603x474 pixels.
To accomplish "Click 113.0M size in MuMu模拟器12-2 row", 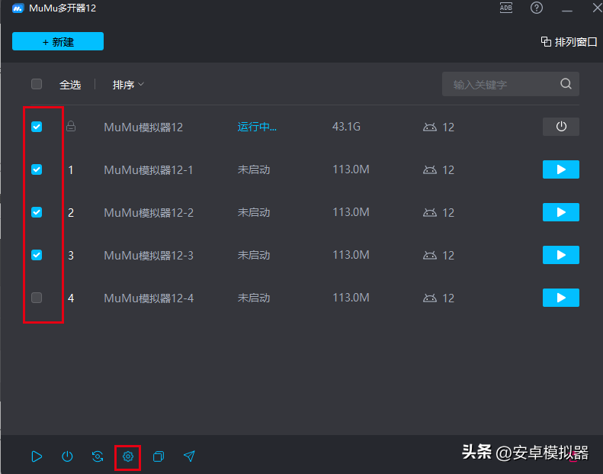I will tap(351, 212).
